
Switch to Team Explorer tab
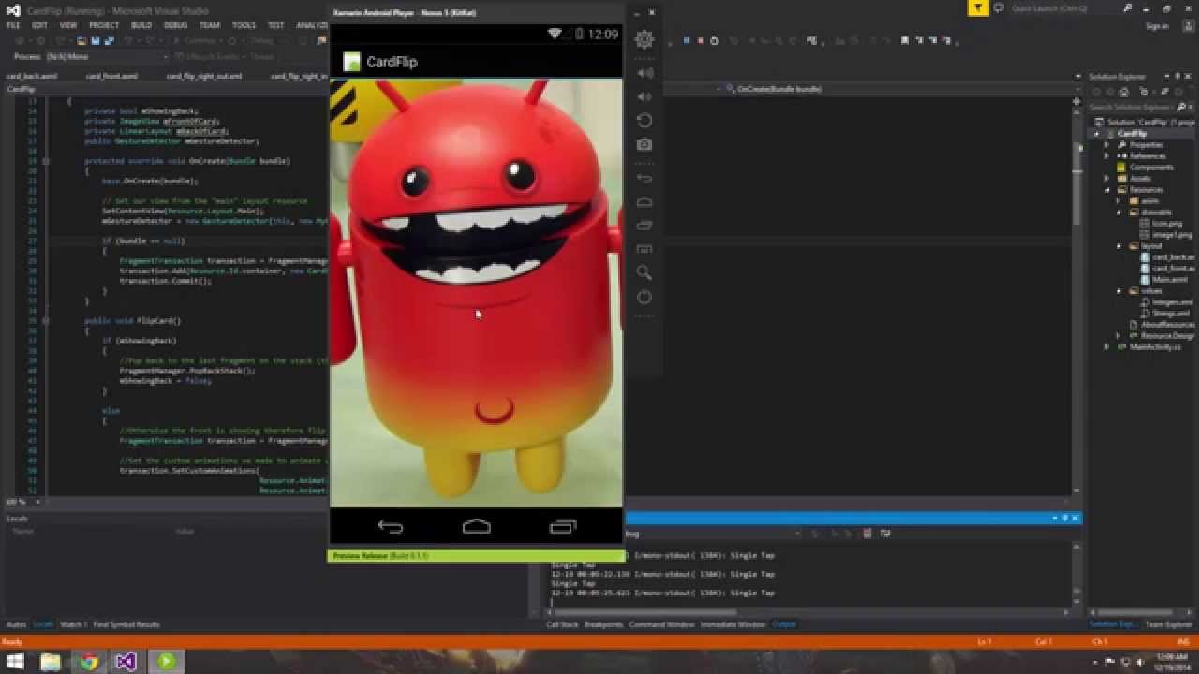[1167, 624]
